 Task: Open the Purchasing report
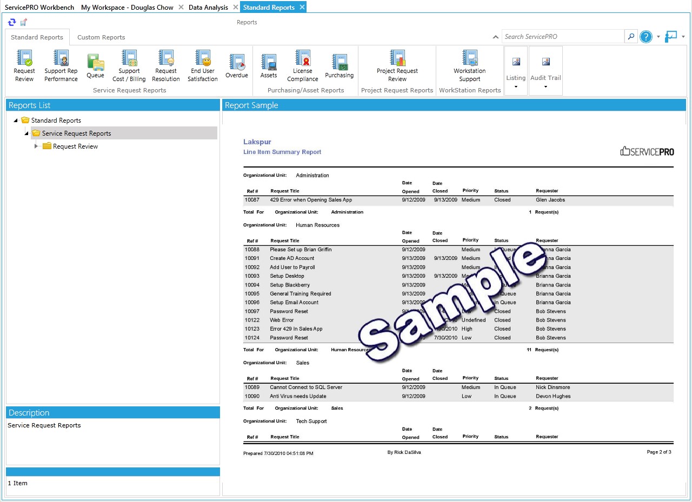[x=340, y=66]
